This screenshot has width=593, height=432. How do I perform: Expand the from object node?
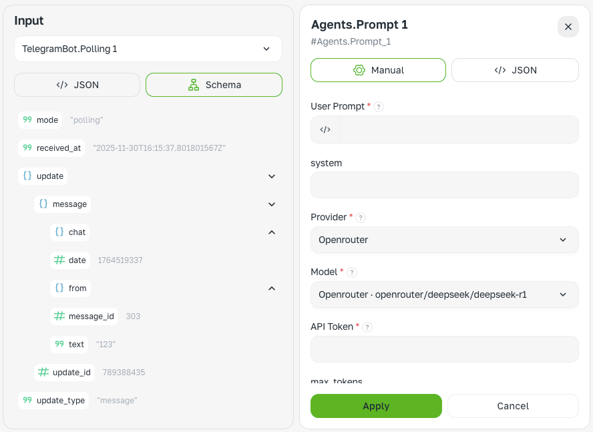[272, 288]
